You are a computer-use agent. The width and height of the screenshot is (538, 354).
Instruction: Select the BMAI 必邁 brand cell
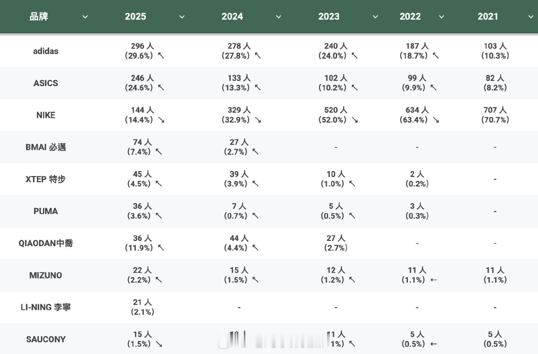click(46, 147)
